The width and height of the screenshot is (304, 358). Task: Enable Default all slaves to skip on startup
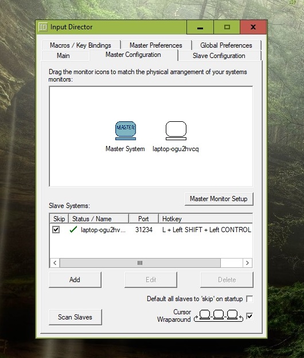(250, 299)
